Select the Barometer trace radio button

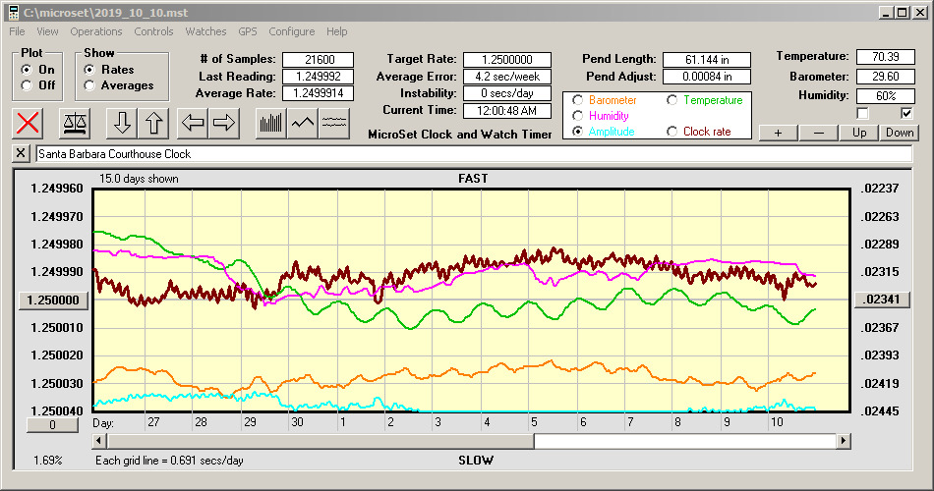click(577, 100)
